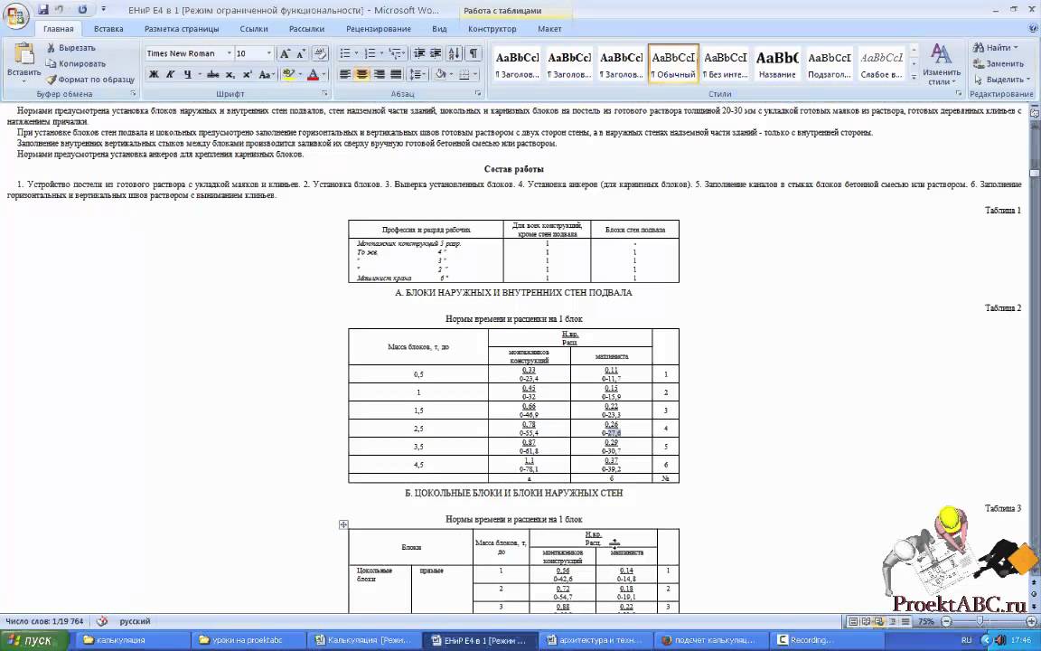Increase the font size
This screenshot has height=651, width=1041.
tap(285, 53)
